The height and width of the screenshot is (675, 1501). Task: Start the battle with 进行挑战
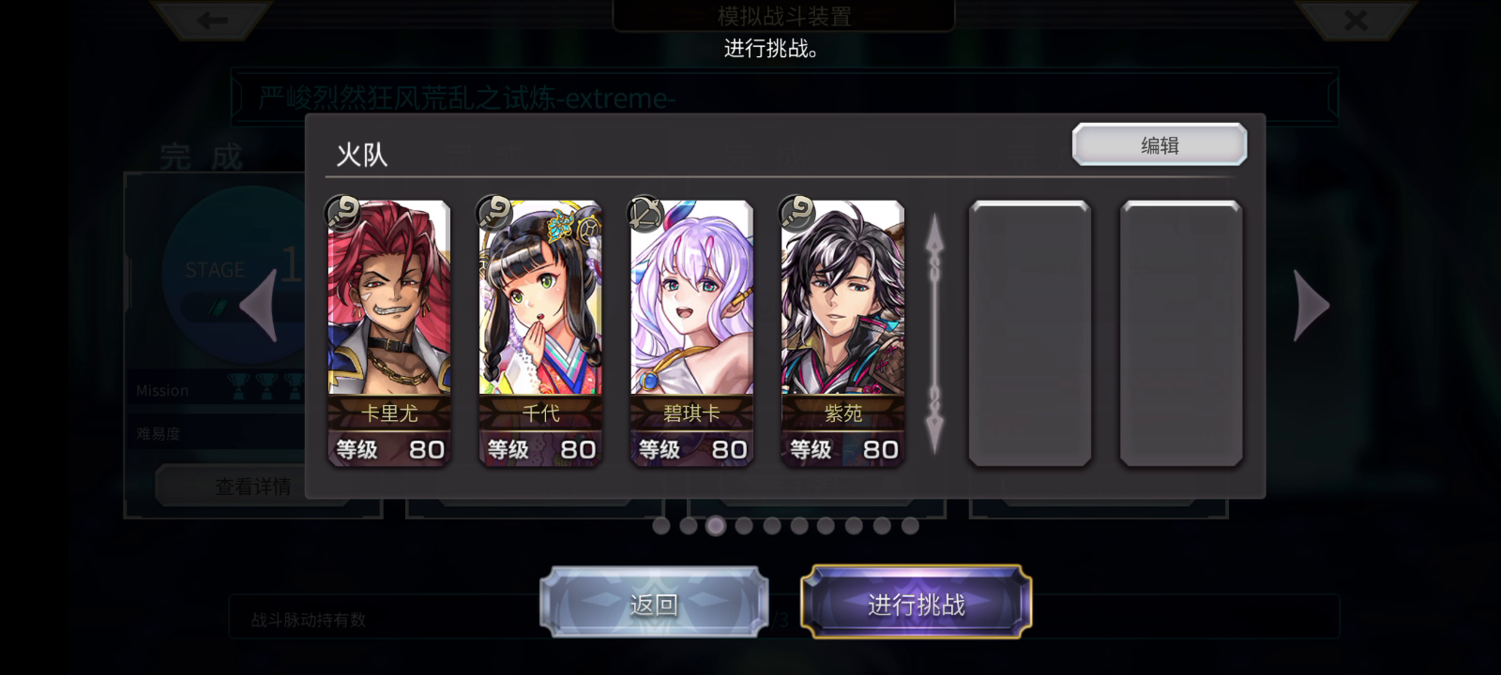point(917,603)
